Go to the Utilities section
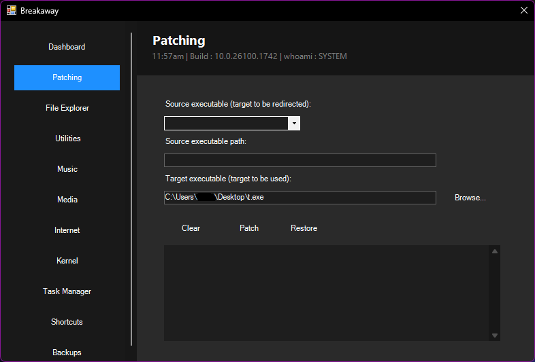The width and height of the screenshot is (535, 362). point(67,139)
